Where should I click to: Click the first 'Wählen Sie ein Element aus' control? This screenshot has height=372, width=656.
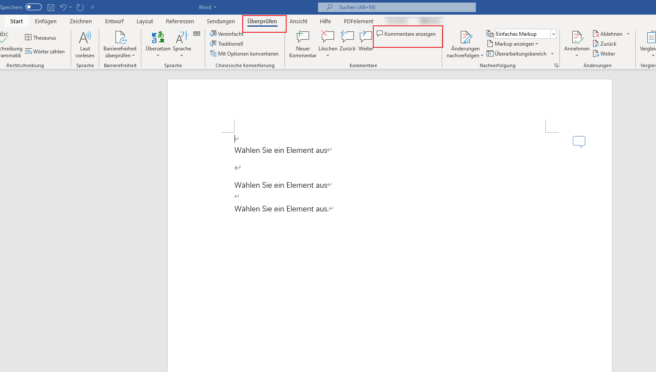[281, 150]
